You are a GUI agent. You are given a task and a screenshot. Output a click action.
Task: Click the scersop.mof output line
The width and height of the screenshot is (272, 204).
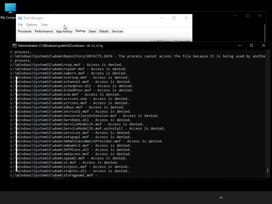(70, 77)
